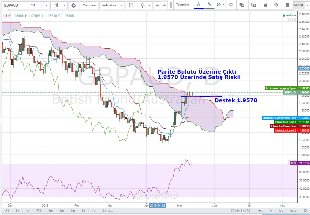Expand the Indicators dropdown arrow
Viewport: 310px width, 215px height.
122,5
